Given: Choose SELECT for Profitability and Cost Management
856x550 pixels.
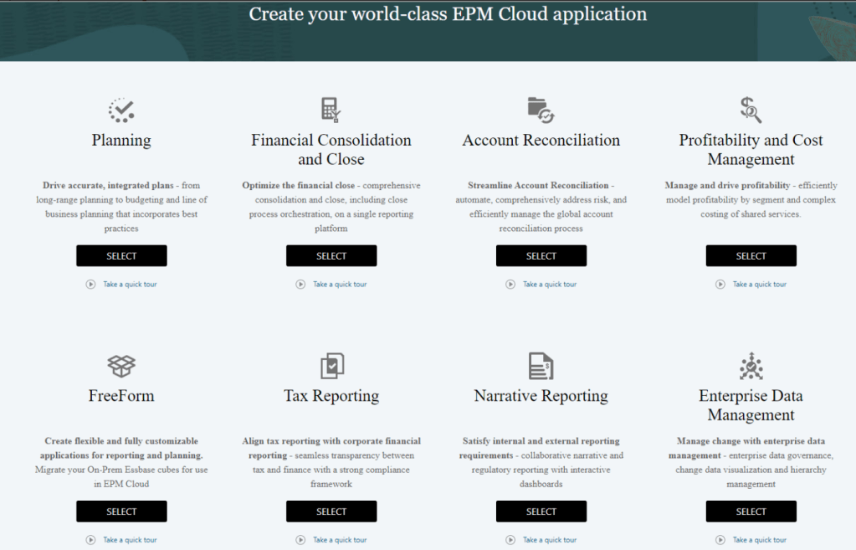Looking at the screenshot, I should (x=751, y=256).
